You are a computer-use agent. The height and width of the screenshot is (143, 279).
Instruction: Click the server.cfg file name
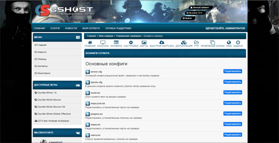(x=96, y=71)
